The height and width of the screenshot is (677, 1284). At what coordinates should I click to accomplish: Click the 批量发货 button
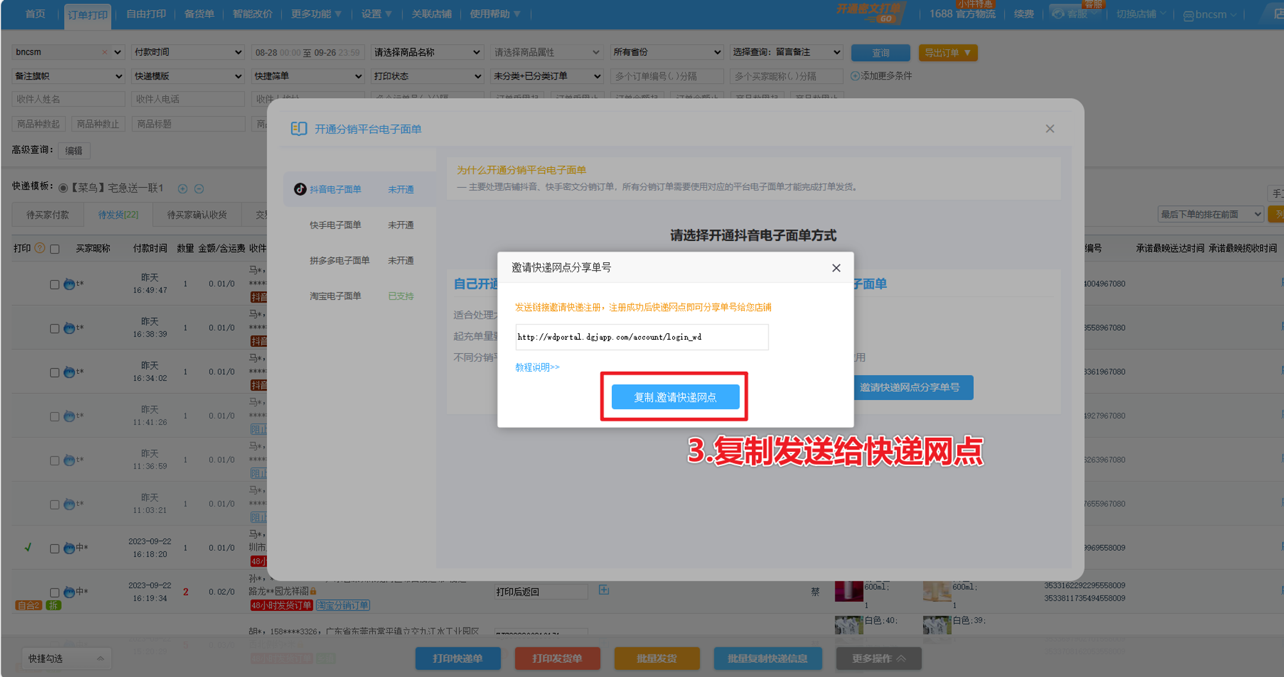657,658
